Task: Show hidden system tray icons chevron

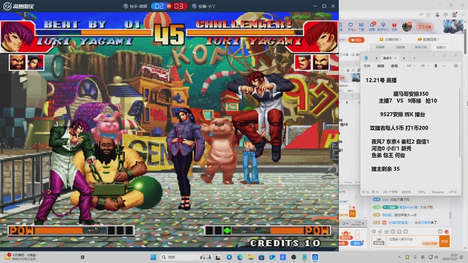Action: (400, 257)
